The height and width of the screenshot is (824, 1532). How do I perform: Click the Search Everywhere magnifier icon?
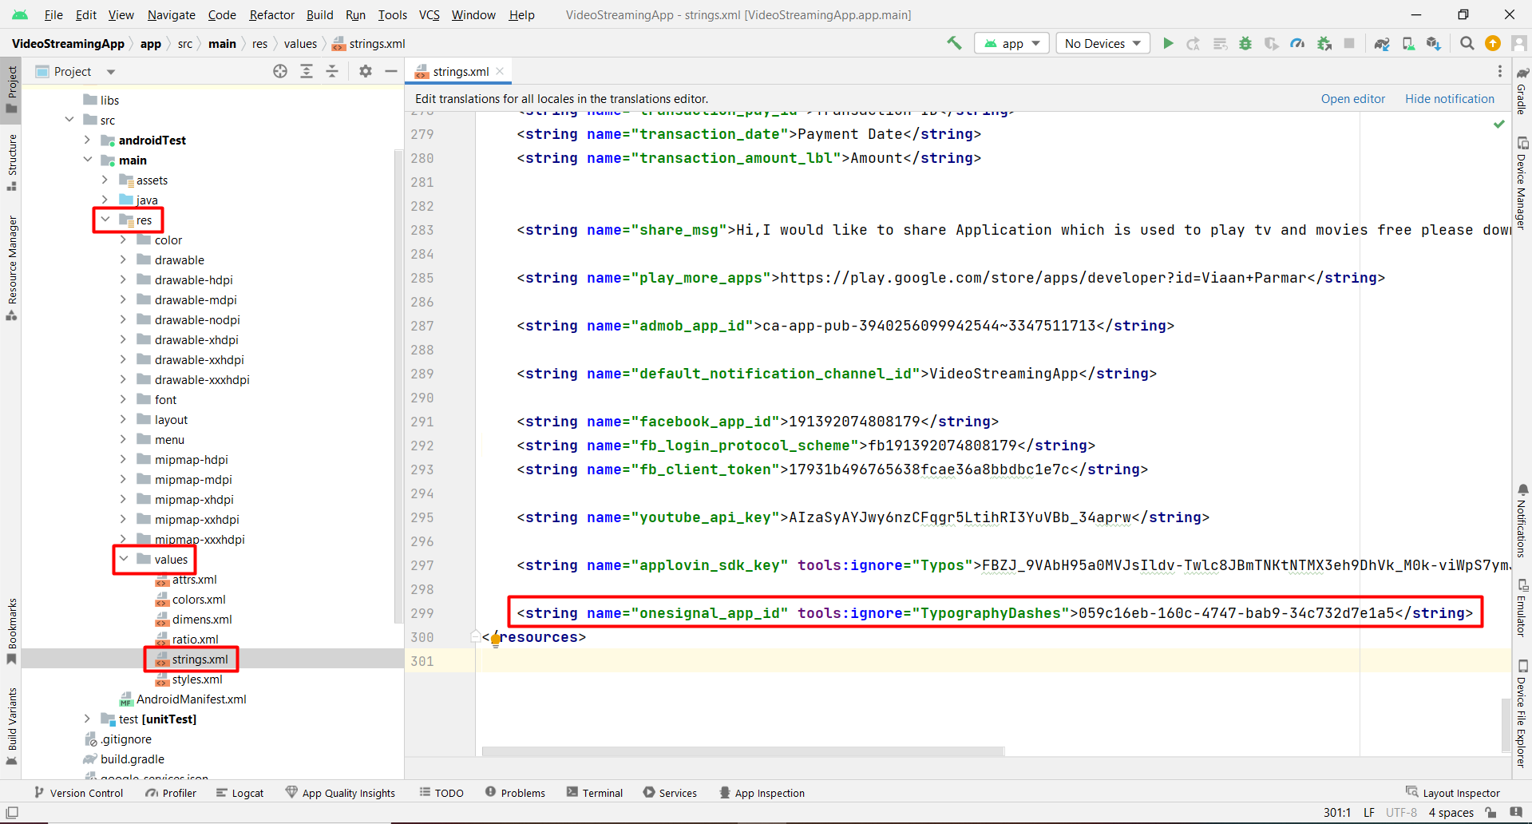pyautogui.click(x=1467, y=43)
